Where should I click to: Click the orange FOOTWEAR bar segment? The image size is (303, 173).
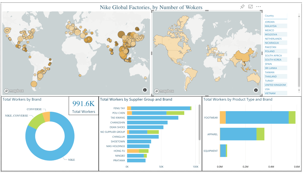[223, 117]
